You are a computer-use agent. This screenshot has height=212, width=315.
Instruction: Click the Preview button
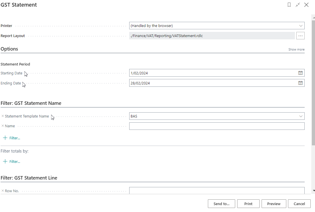274,204
